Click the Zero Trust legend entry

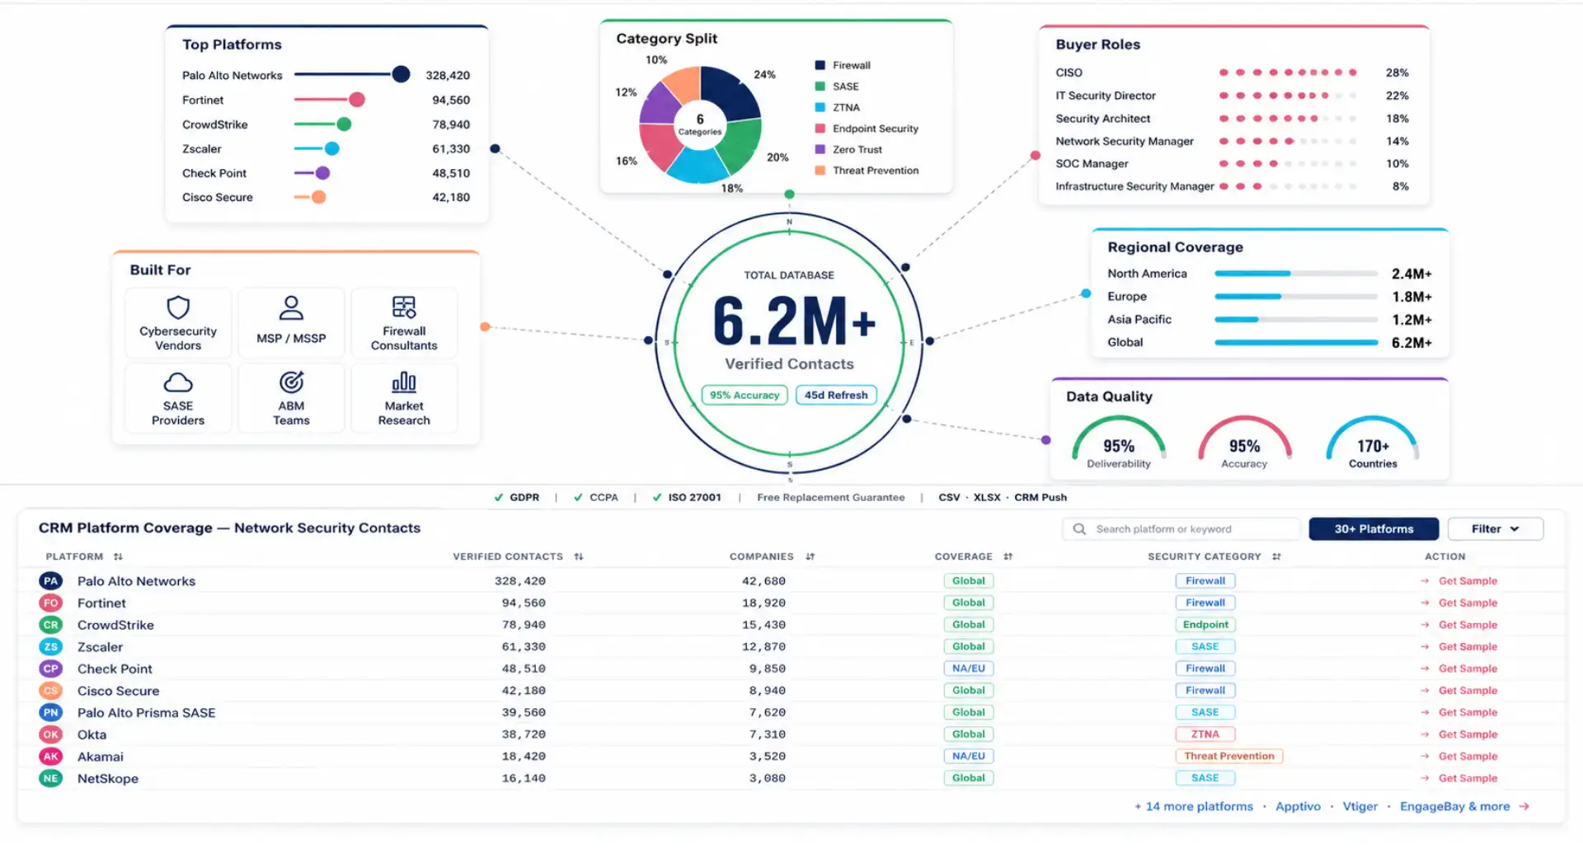click(x=848, y=150)
